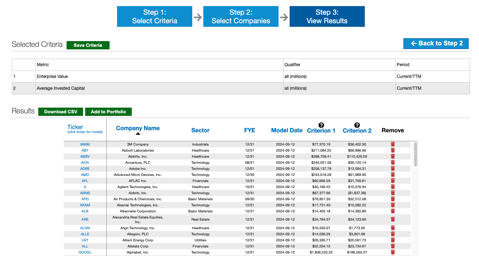Trash the Akamai Technologies row
The height and width of the screenshot is (256, 479).
(393, 205)
